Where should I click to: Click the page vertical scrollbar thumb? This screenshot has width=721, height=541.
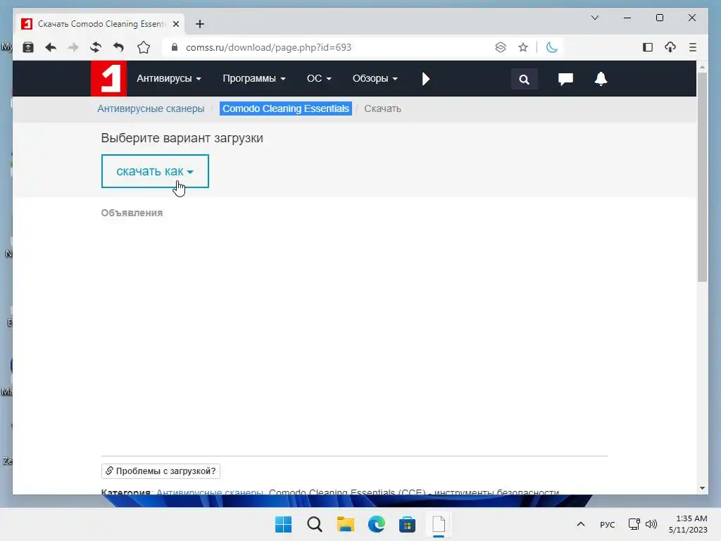coord(702,177)
